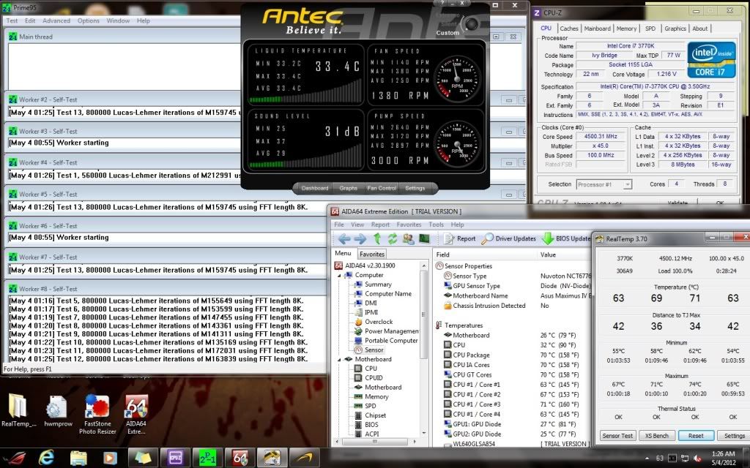750x468 pixels.
Task: Switch to the Mainboard tab in CPU-Z
Action: click(x=598, y=29)
